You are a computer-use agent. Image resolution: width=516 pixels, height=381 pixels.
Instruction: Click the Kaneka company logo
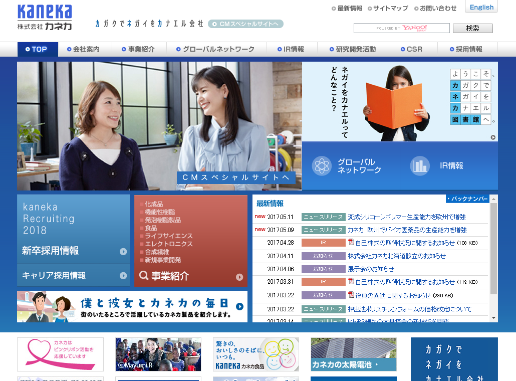click(45, 18)
